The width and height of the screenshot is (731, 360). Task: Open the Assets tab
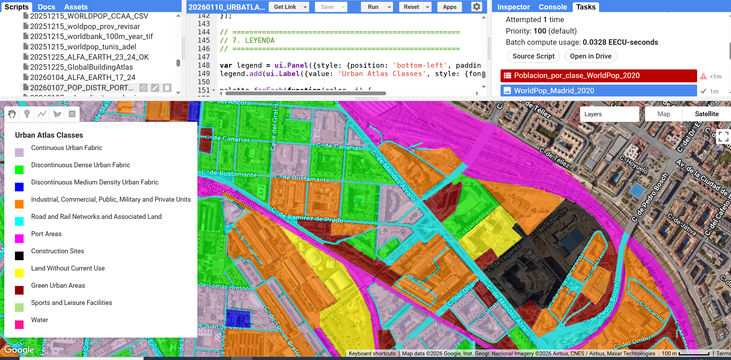coord(76,7)
